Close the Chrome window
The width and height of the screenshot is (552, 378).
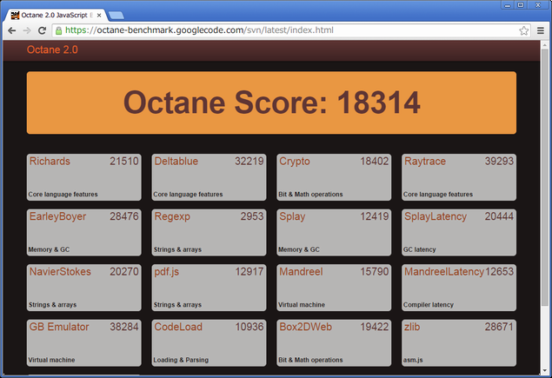[x=537, y=5]
